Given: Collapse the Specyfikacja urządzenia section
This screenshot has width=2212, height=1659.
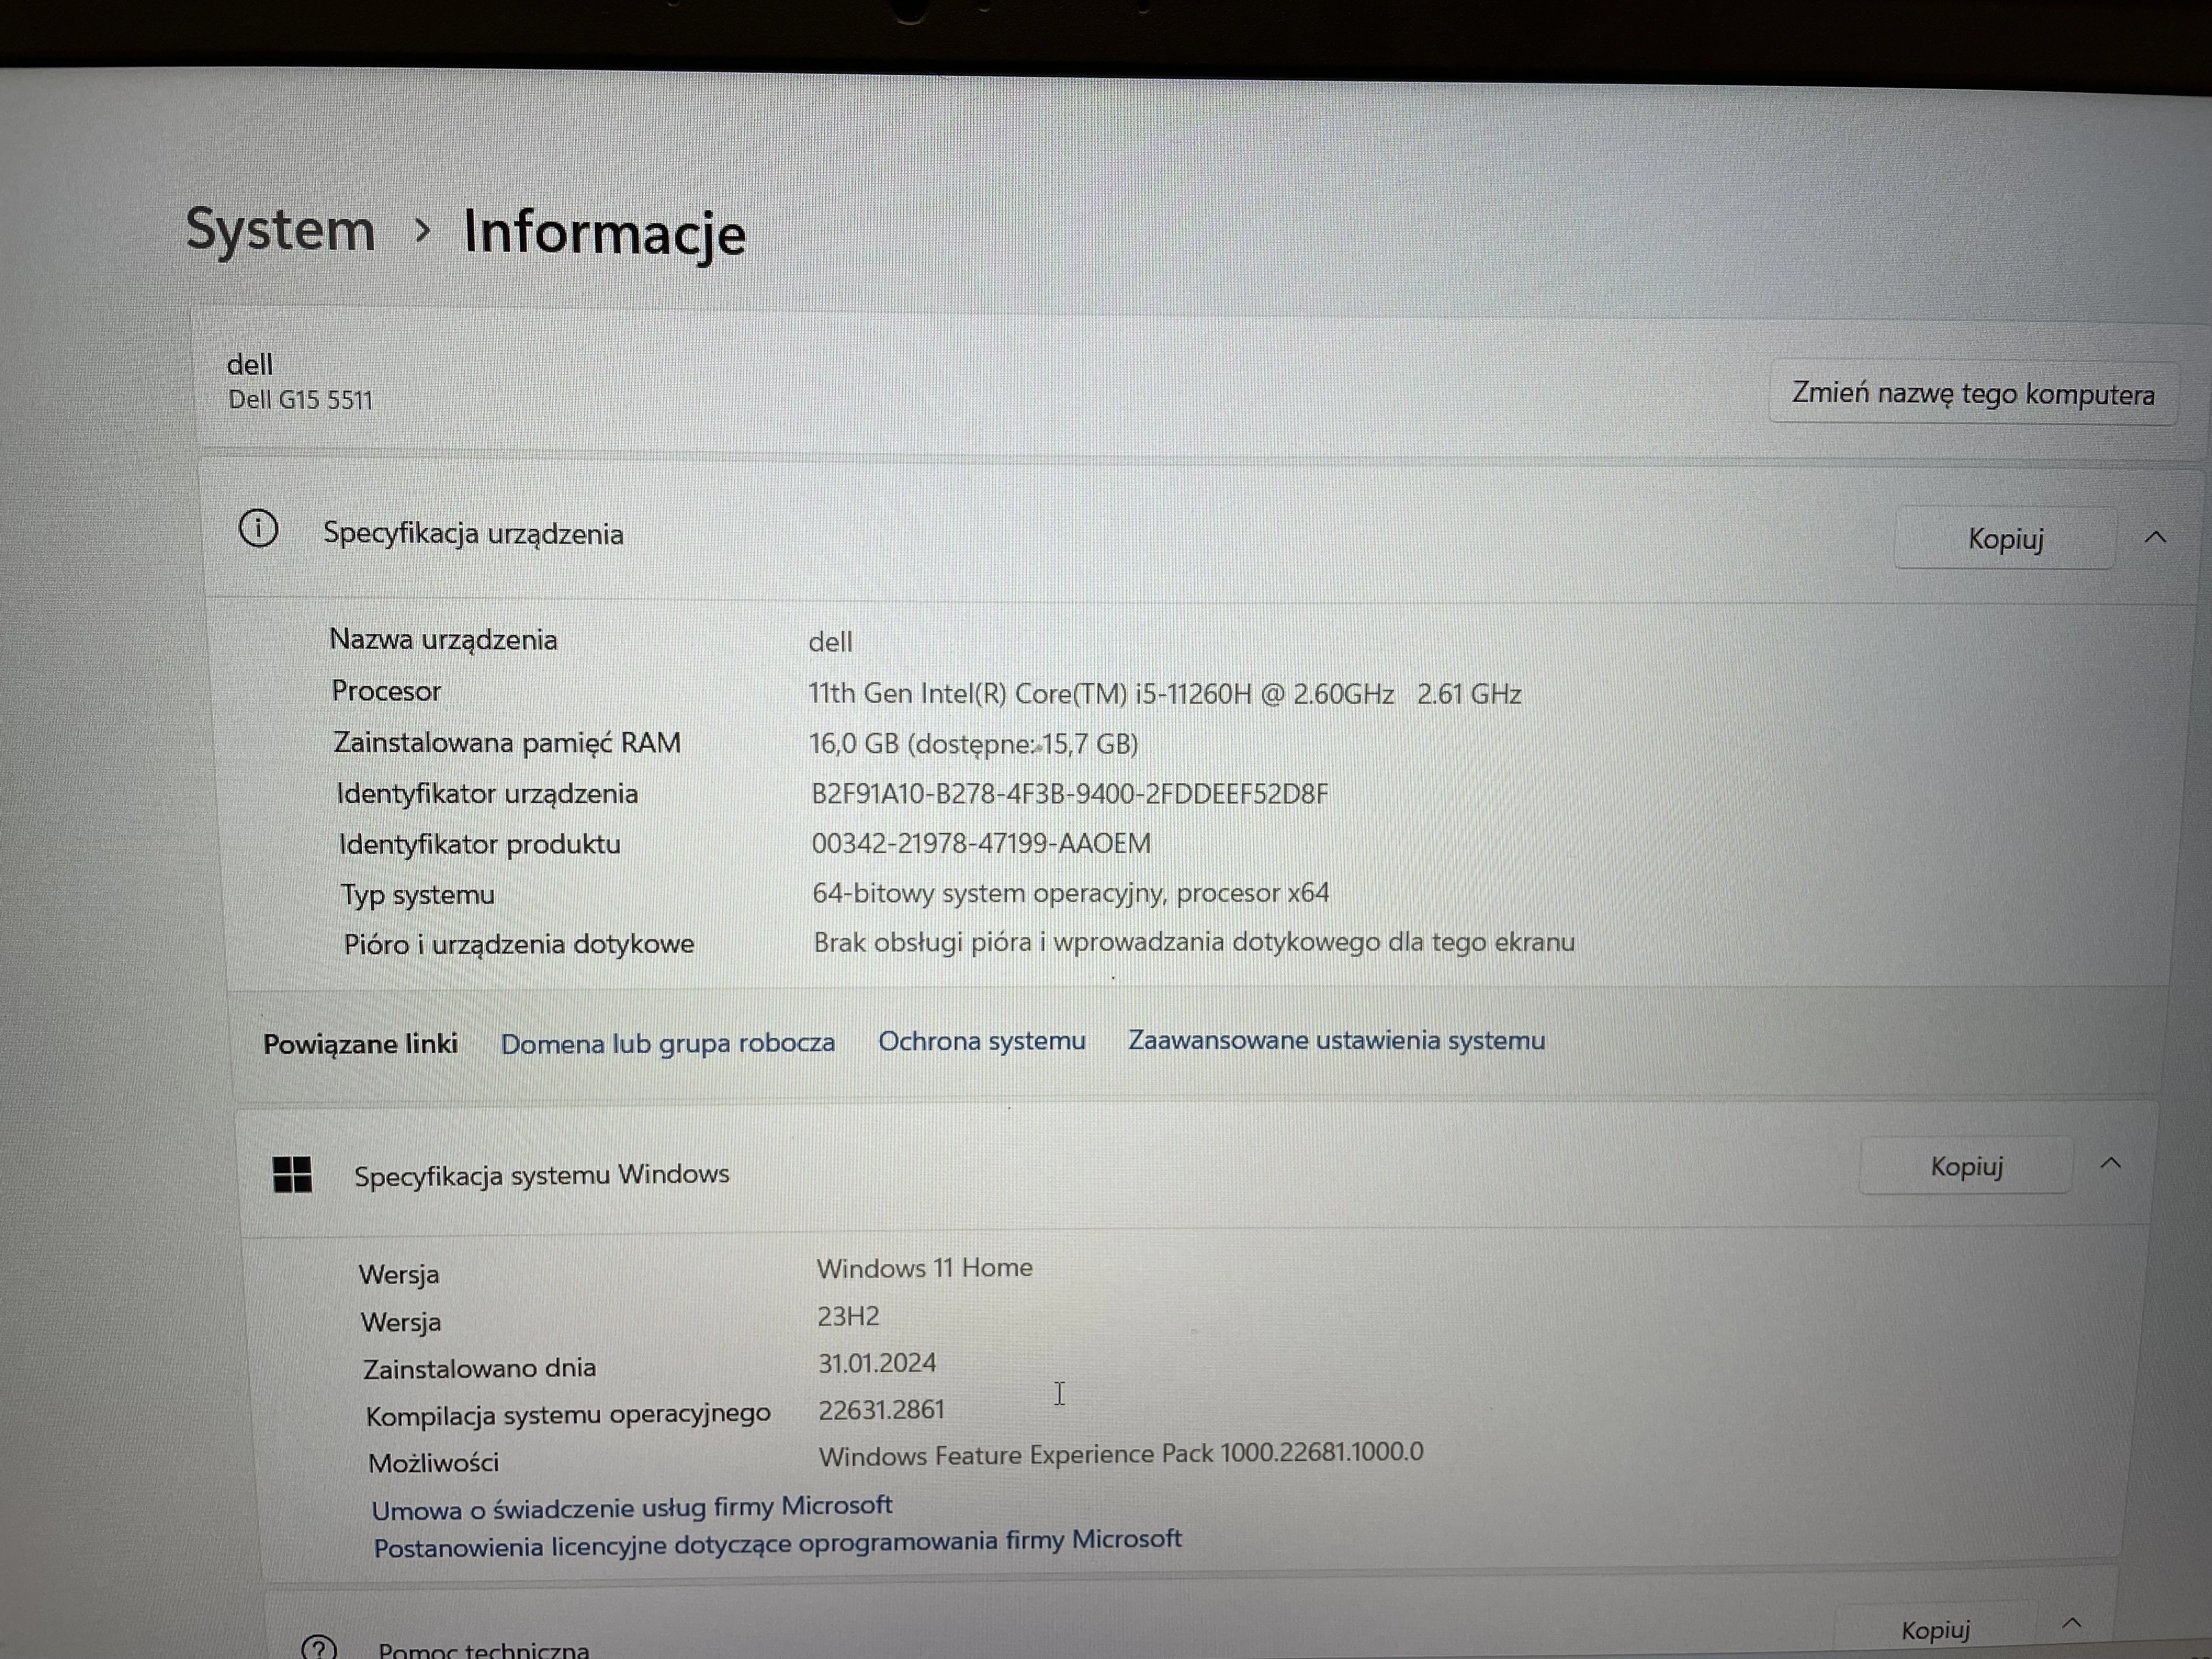Looking at the screenshot, I should pyautogui.click(x=2156, y=538).
